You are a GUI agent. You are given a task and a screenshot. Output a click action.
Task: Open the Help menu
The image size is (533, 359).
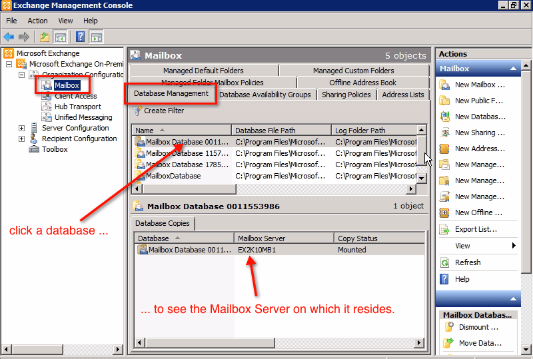point(91,21)
